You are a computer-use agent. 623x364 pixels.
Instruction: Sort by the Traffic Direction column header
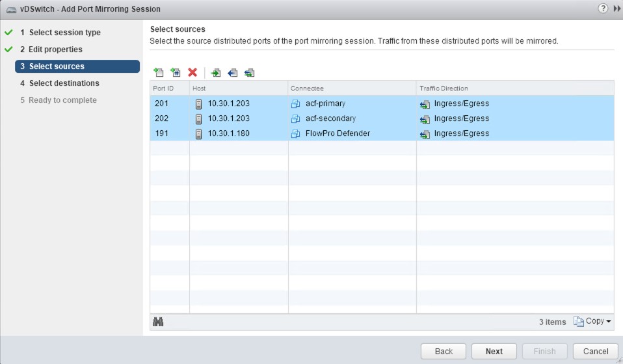tap(444, 88)
